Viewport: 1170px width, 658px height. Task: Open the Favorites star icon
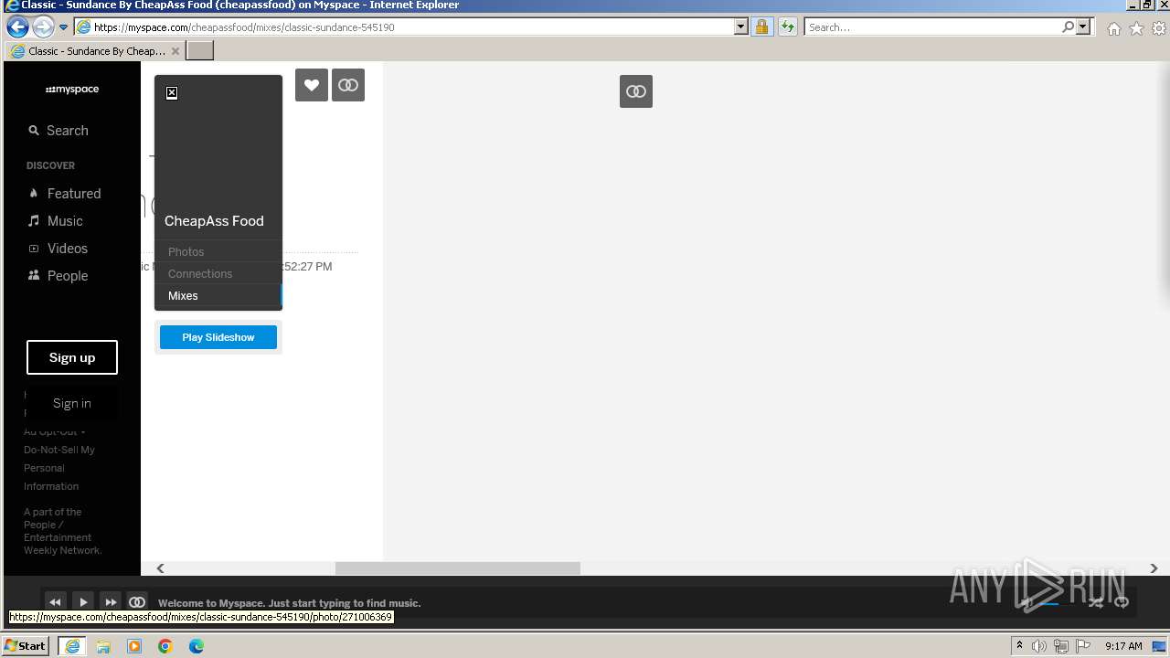pyautogui.click(x=1137, y=28)
